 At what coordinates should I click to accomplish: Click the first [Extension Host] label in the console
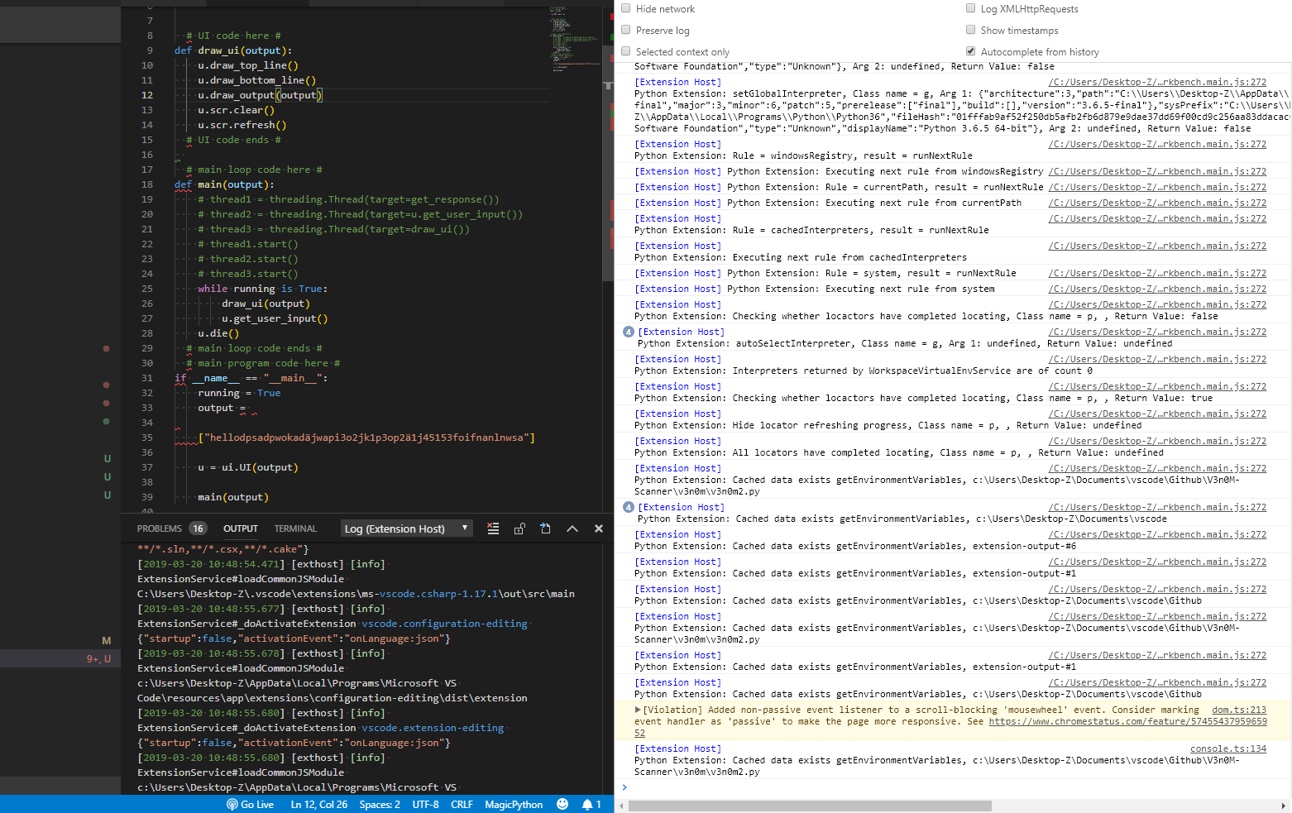pos(677,82)
